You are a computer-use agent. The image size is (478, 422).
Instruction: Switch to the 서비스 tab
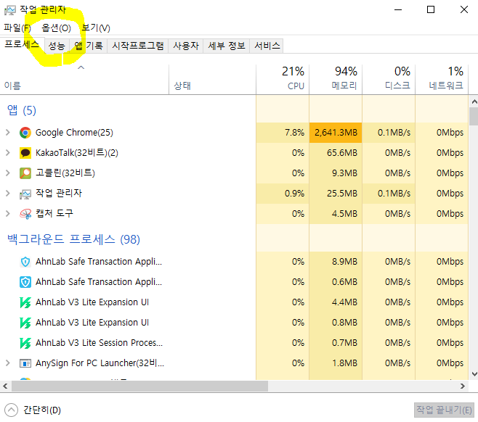(x=267, y=46)
